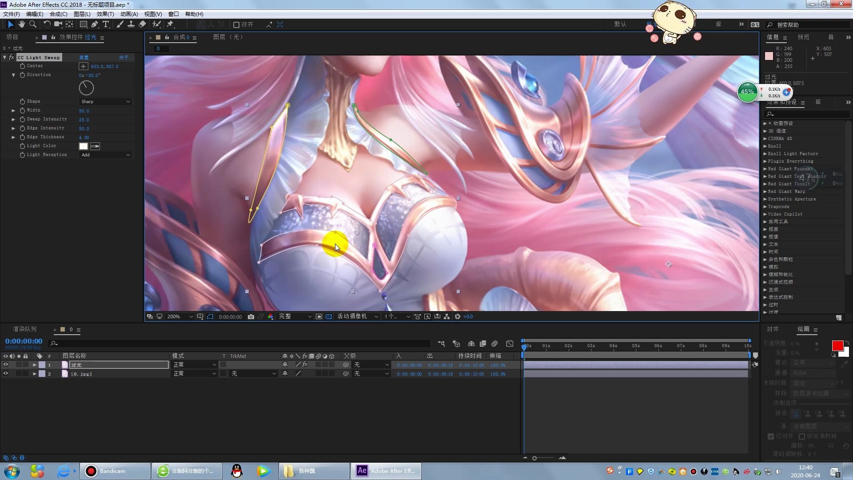The image size is (853, 480).
Task: Open the Light Reception dropdown set to Add
Action: point(105,155)
